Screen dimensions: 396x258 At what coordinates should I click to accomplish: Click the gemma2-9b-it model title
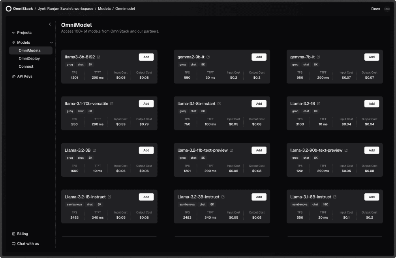tap(191, 57)
